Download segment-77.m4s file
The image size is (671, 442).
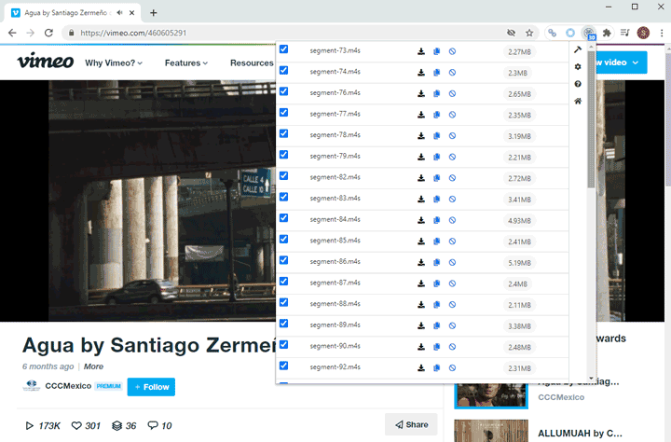(421, 115)
